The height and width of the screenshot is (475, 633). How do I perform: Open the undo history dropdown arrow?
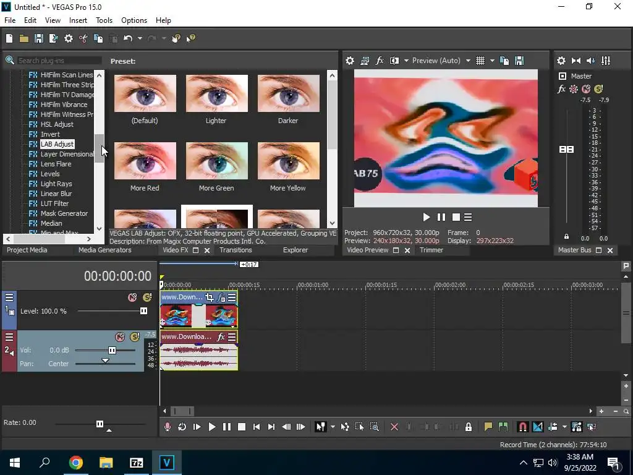pyautogui.click(x=140, y=38)
